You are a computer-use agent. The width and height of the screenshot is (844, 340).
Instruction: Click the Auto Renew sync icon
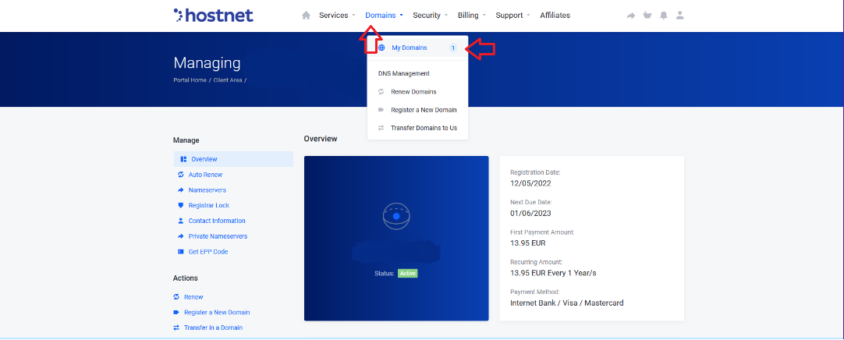(181, 175)
